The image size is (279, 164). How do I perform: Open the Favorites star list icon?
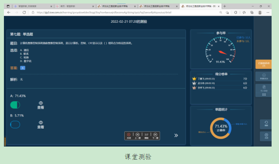pos(244,13)
